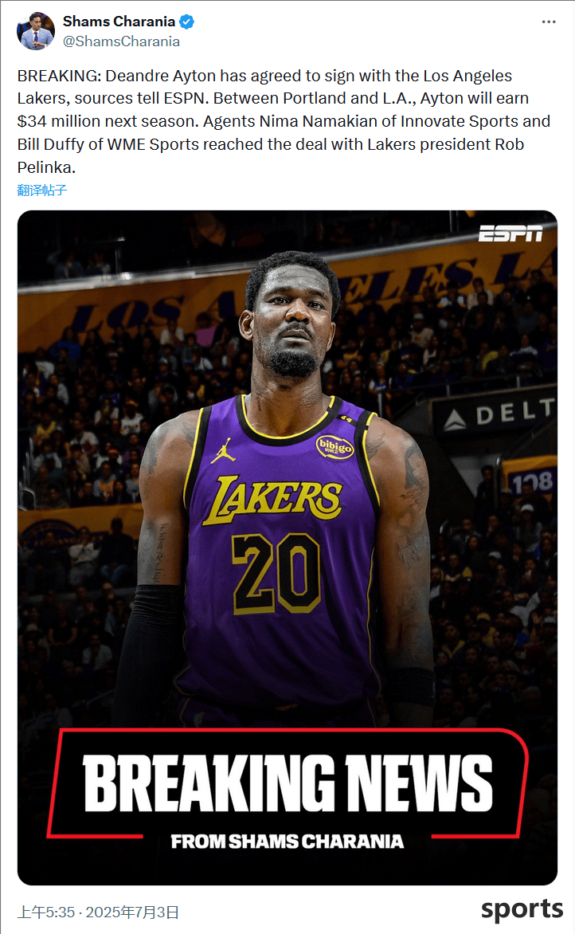Click the Jordan jumpman logo on jersey
This screenshot has width=575, height=934.
click(x=223, y=451)
